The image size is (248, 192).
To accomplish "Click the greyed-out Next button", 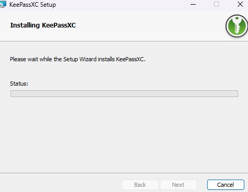I will [179, 185].
